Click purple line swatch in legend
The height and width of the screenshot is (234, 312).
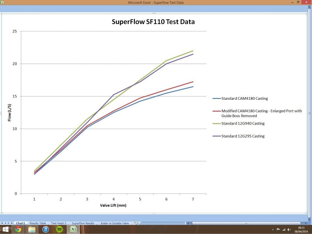point(217,136)
